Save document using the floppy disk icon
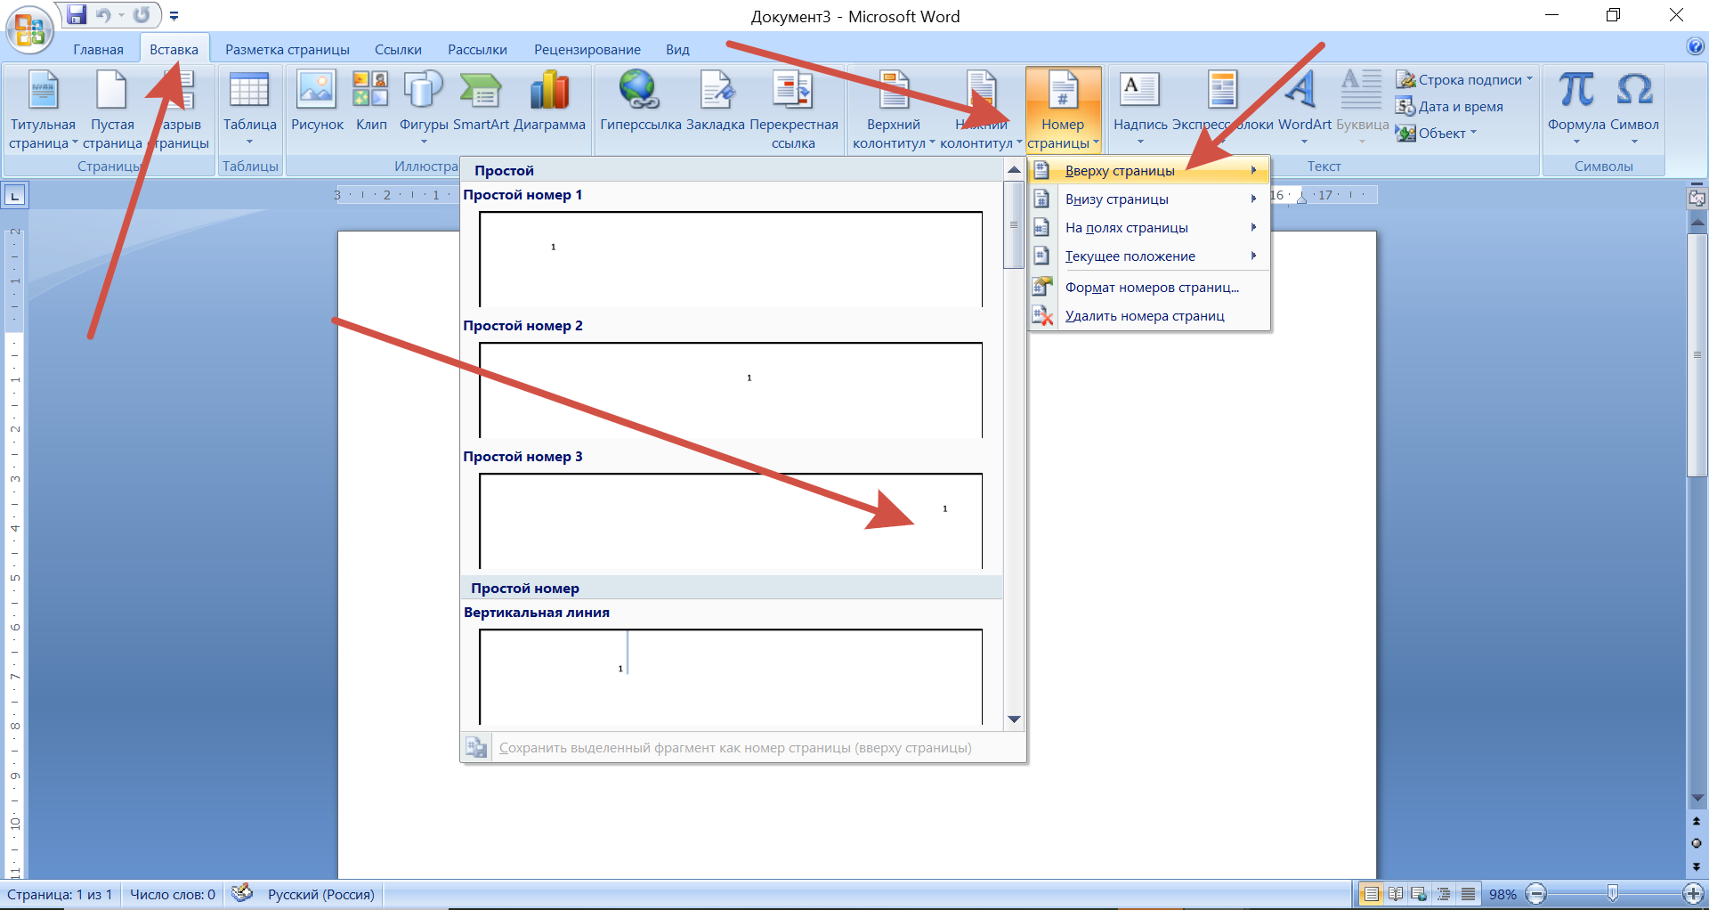The width and height of the screenshot is (1709, 910). point(77,15)
